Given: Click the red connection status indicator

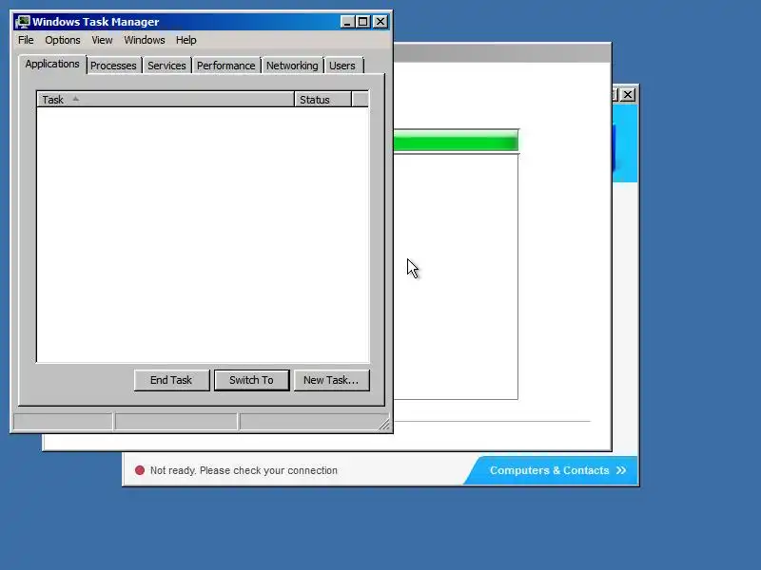Looking at the screenshot, I should (x=140, y=470).
